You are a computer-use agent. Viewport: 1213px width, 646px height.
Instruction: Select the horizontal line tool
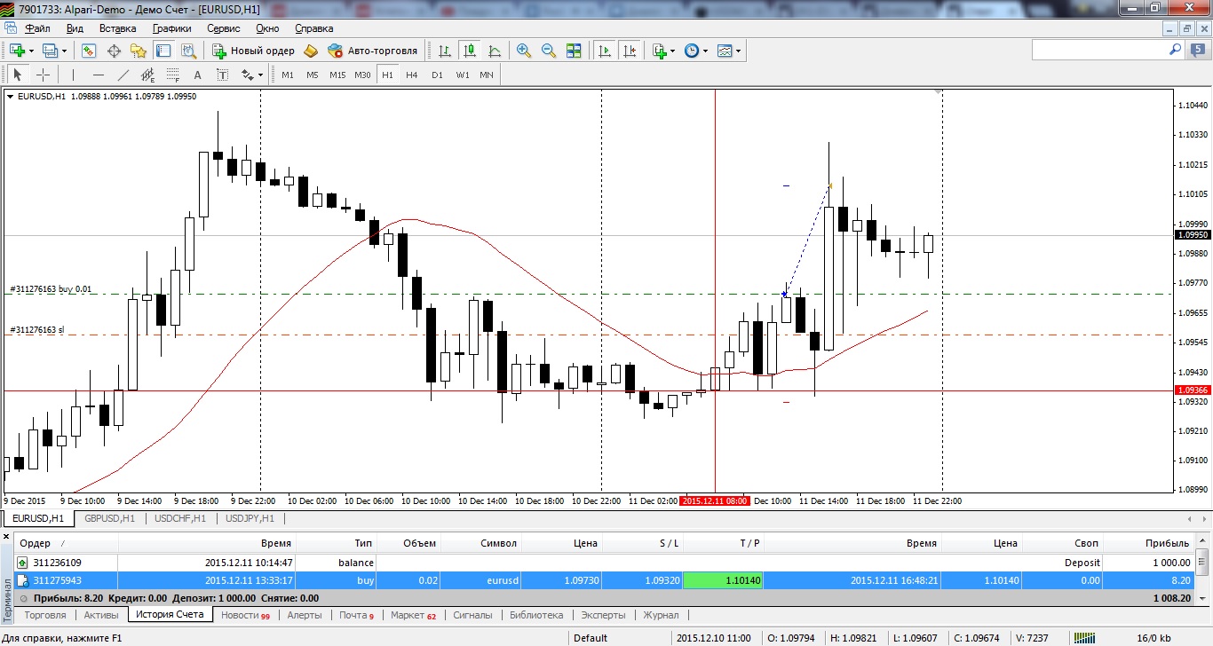tap(98, 75)
